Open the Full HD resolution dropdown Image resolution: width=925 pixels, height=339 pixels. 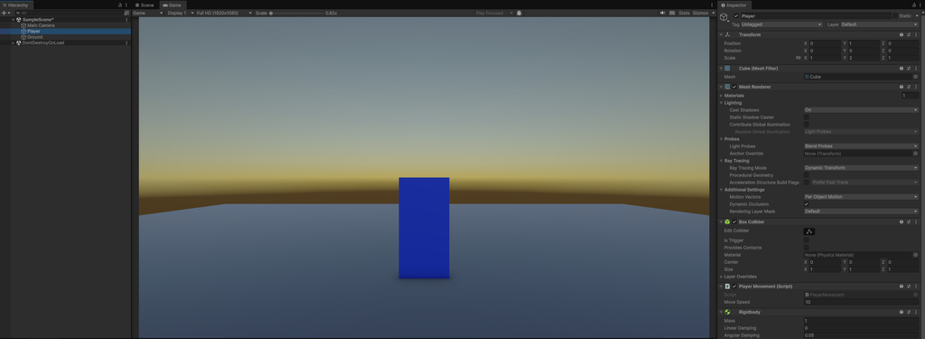[223, 13]
